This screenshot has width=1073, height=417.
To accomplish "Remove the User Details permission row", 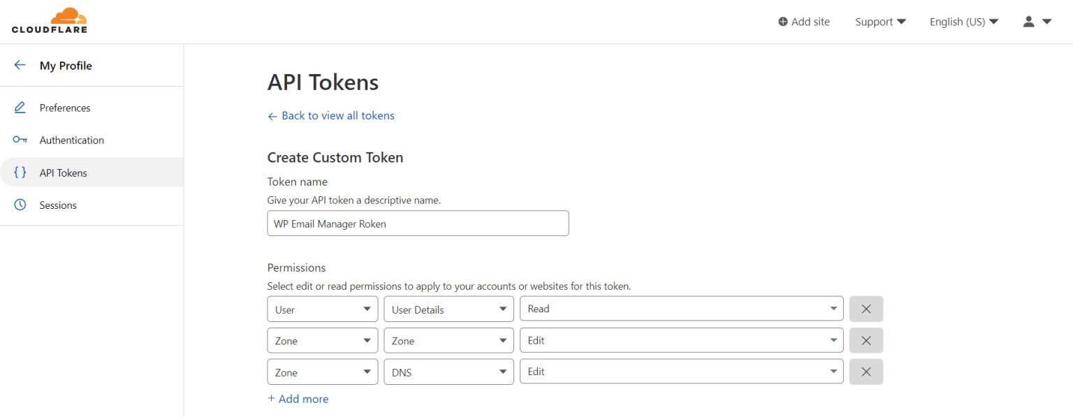I will tap(866, 308).
